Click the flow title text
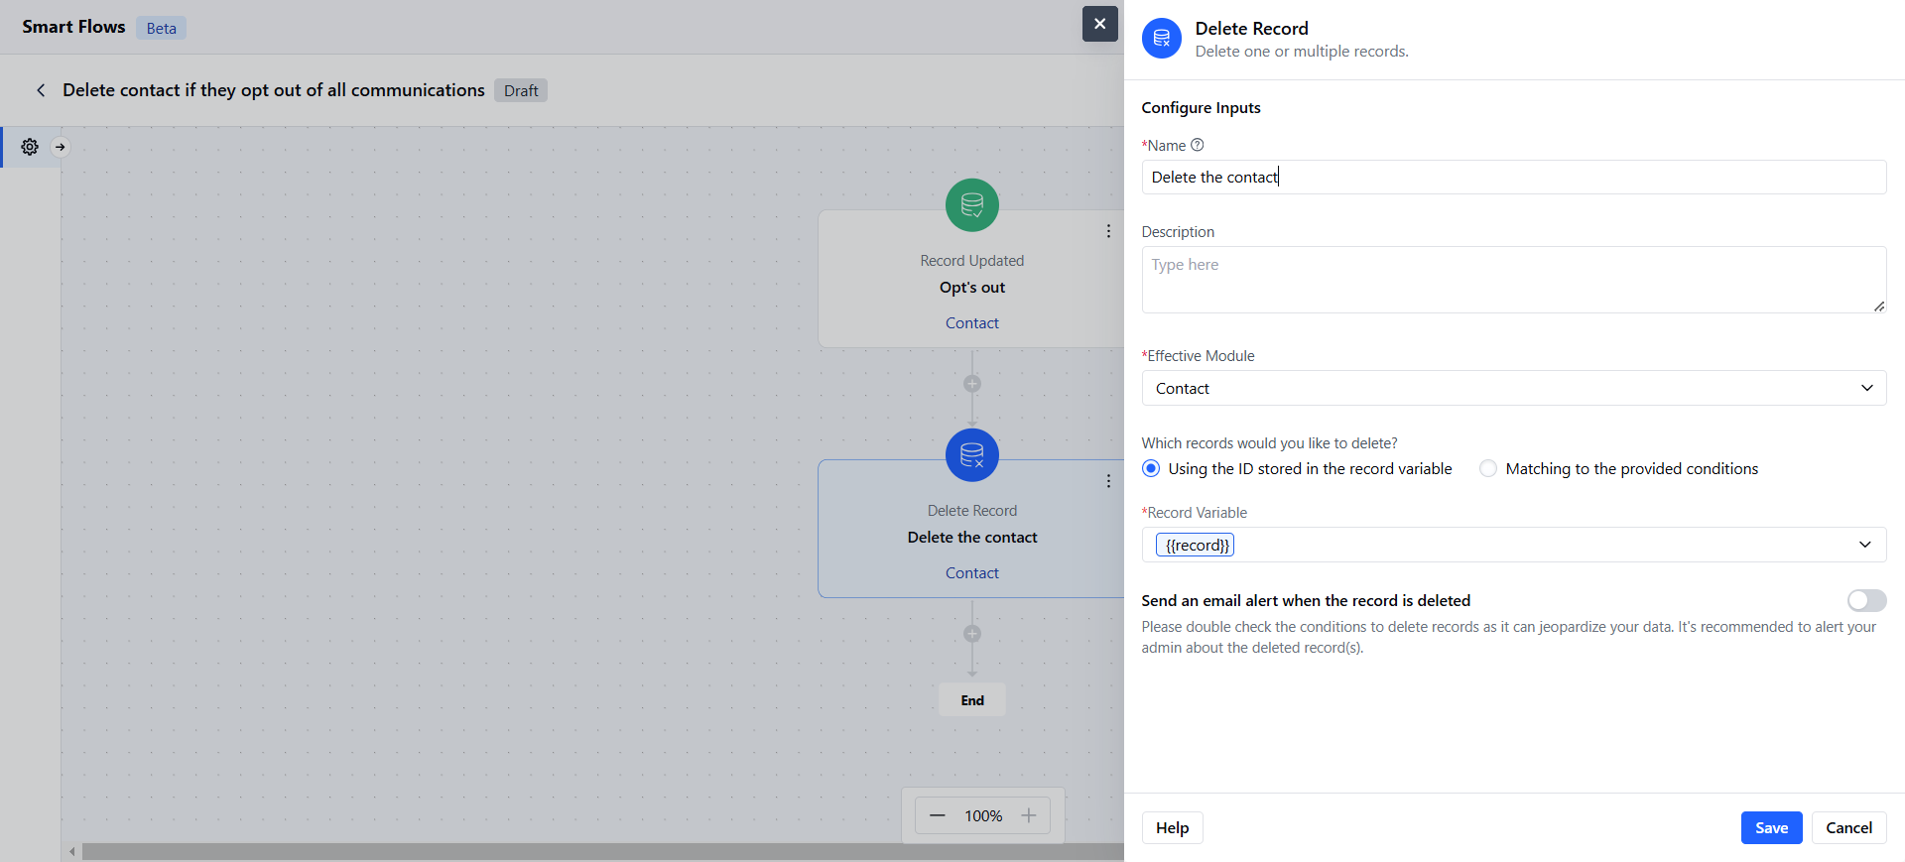Viewport: 1905px width, 862px height. click(274, 90)
